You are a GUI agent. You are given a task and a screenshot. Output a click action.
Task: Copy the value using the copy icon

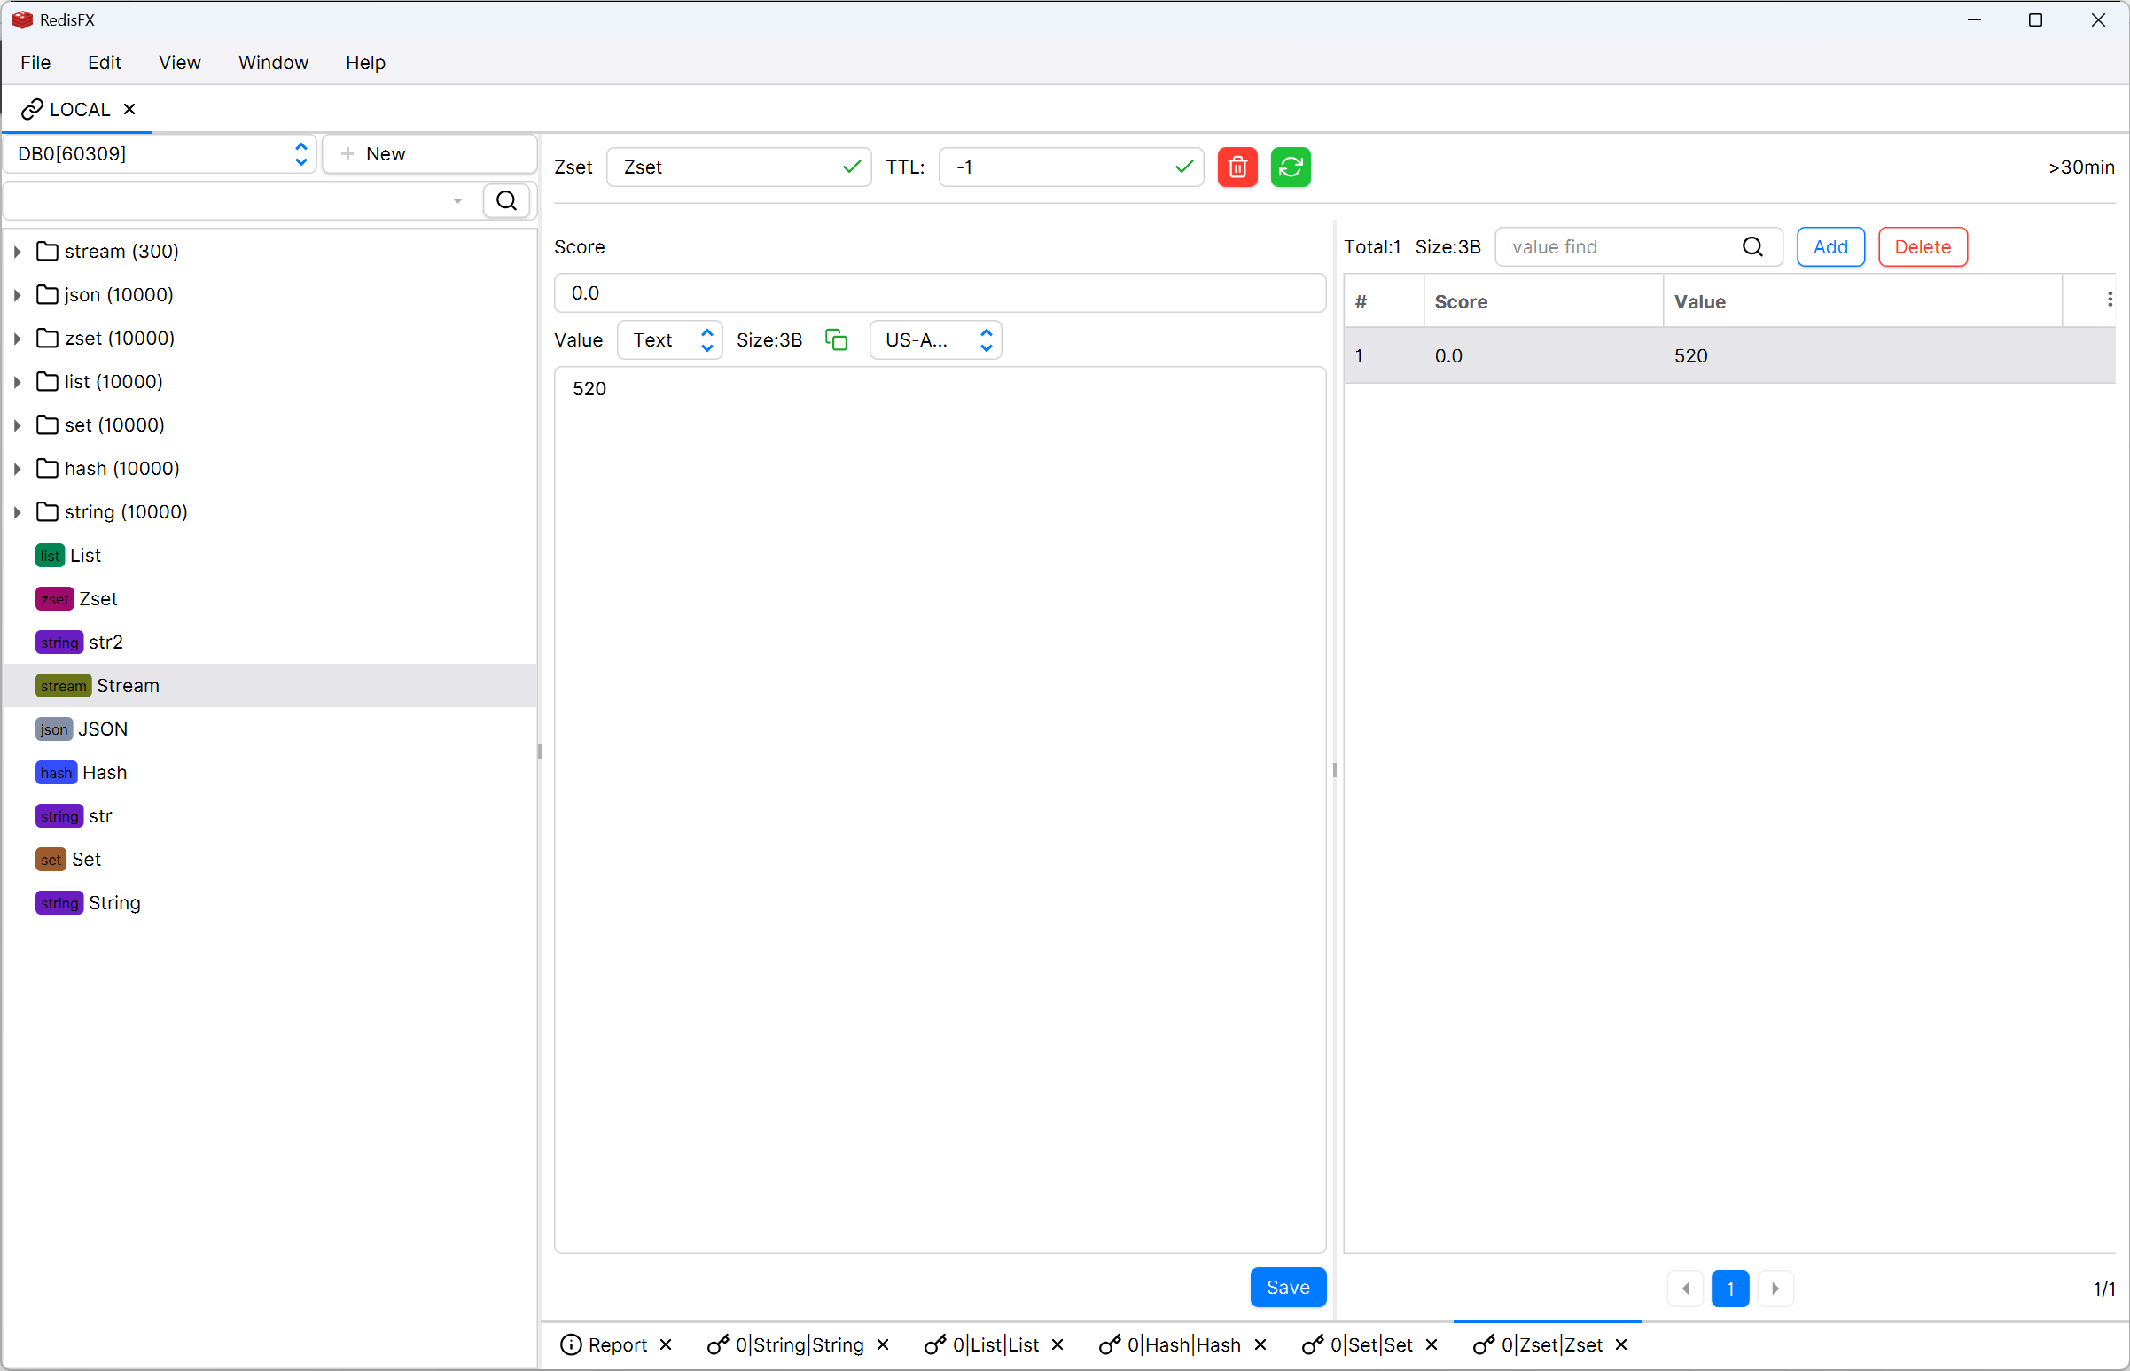(x=835, y=339)
